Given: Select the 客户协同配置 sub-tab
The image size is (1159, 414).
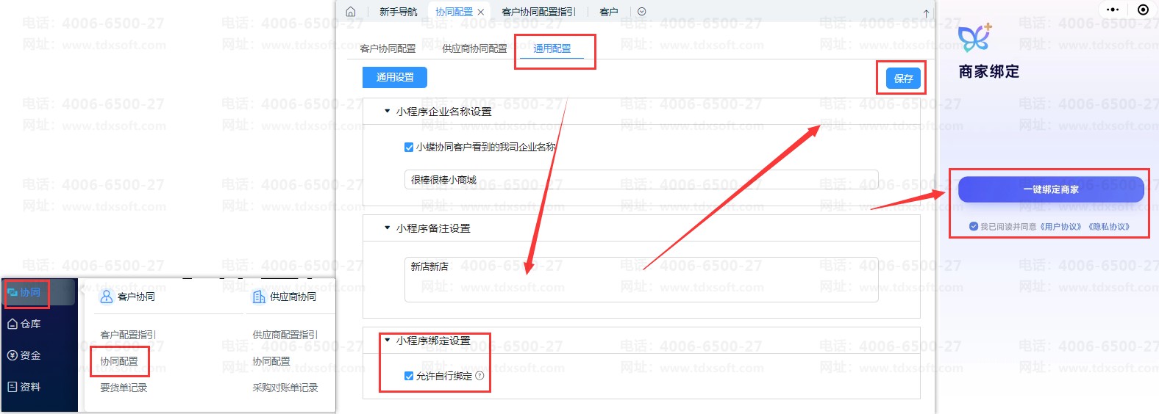Looking at the screenshot, I should (388, 48).
